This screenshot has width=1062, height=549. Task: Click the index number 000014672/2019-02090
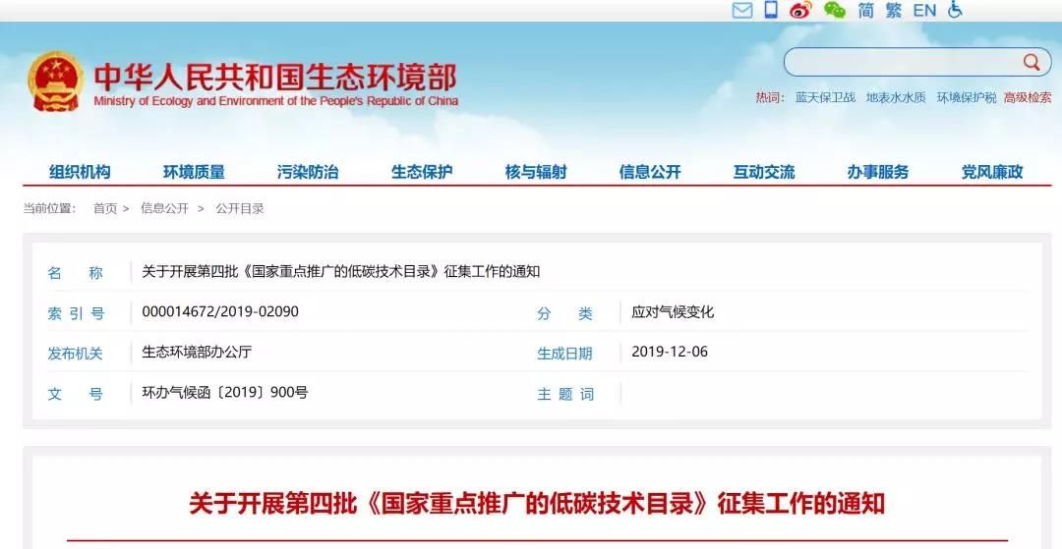[220, 311]
